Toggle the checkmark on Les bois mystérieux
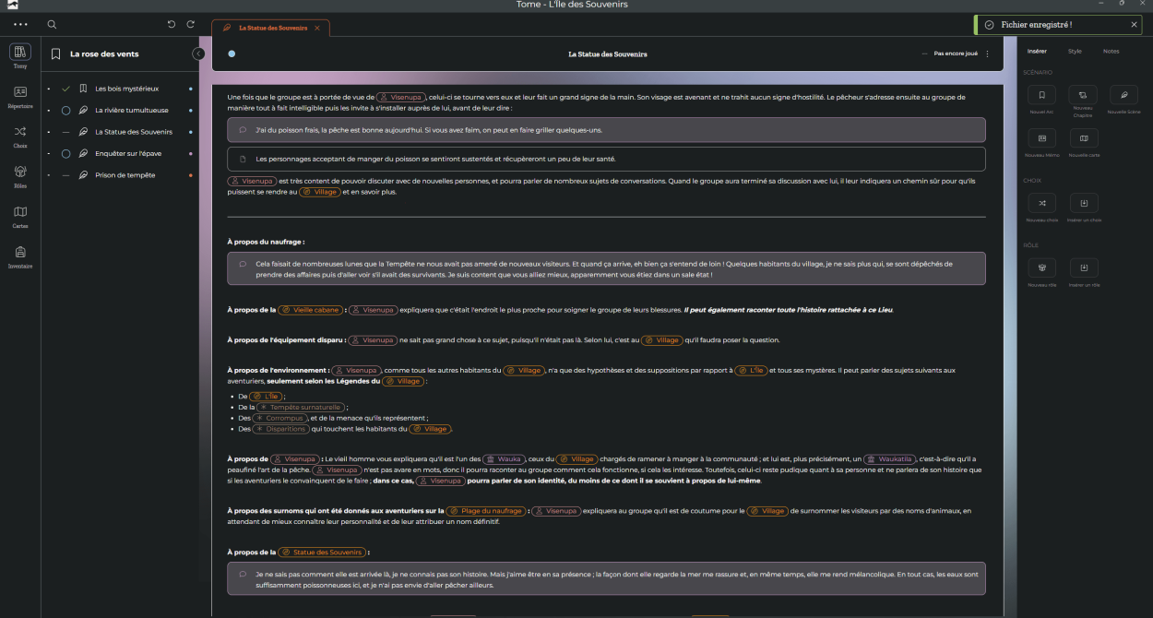1153x618 pixels. [65, 89]
